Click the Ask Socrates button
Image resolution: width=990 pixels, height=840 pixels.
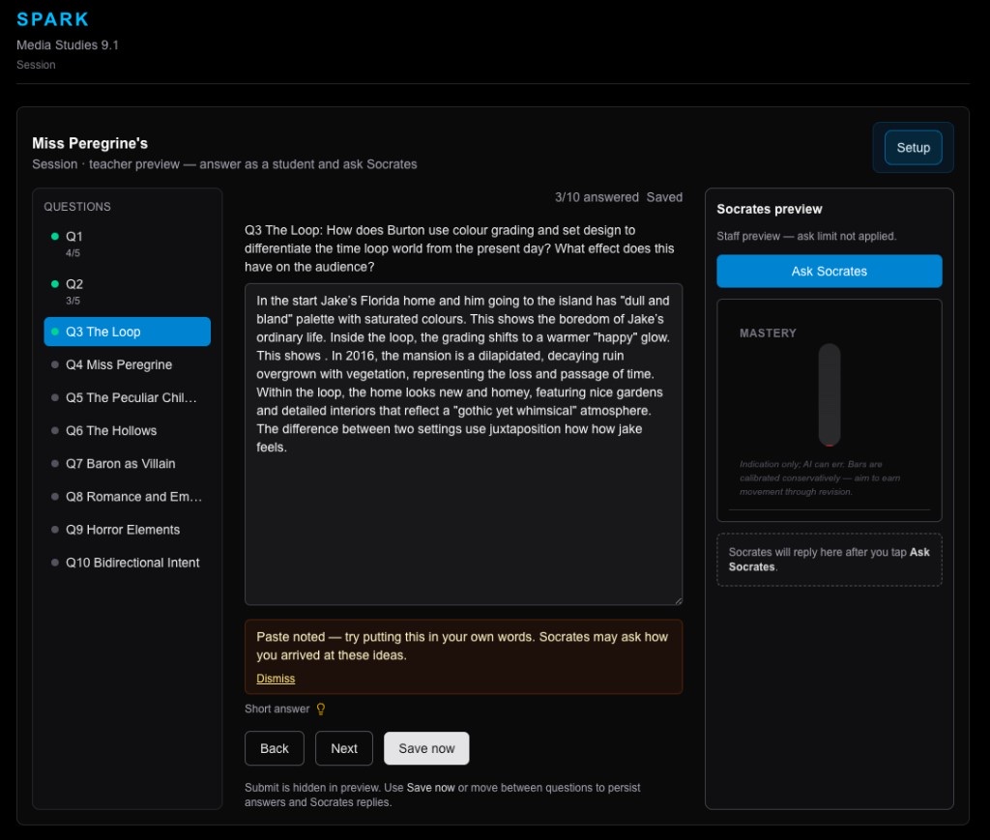829,272
